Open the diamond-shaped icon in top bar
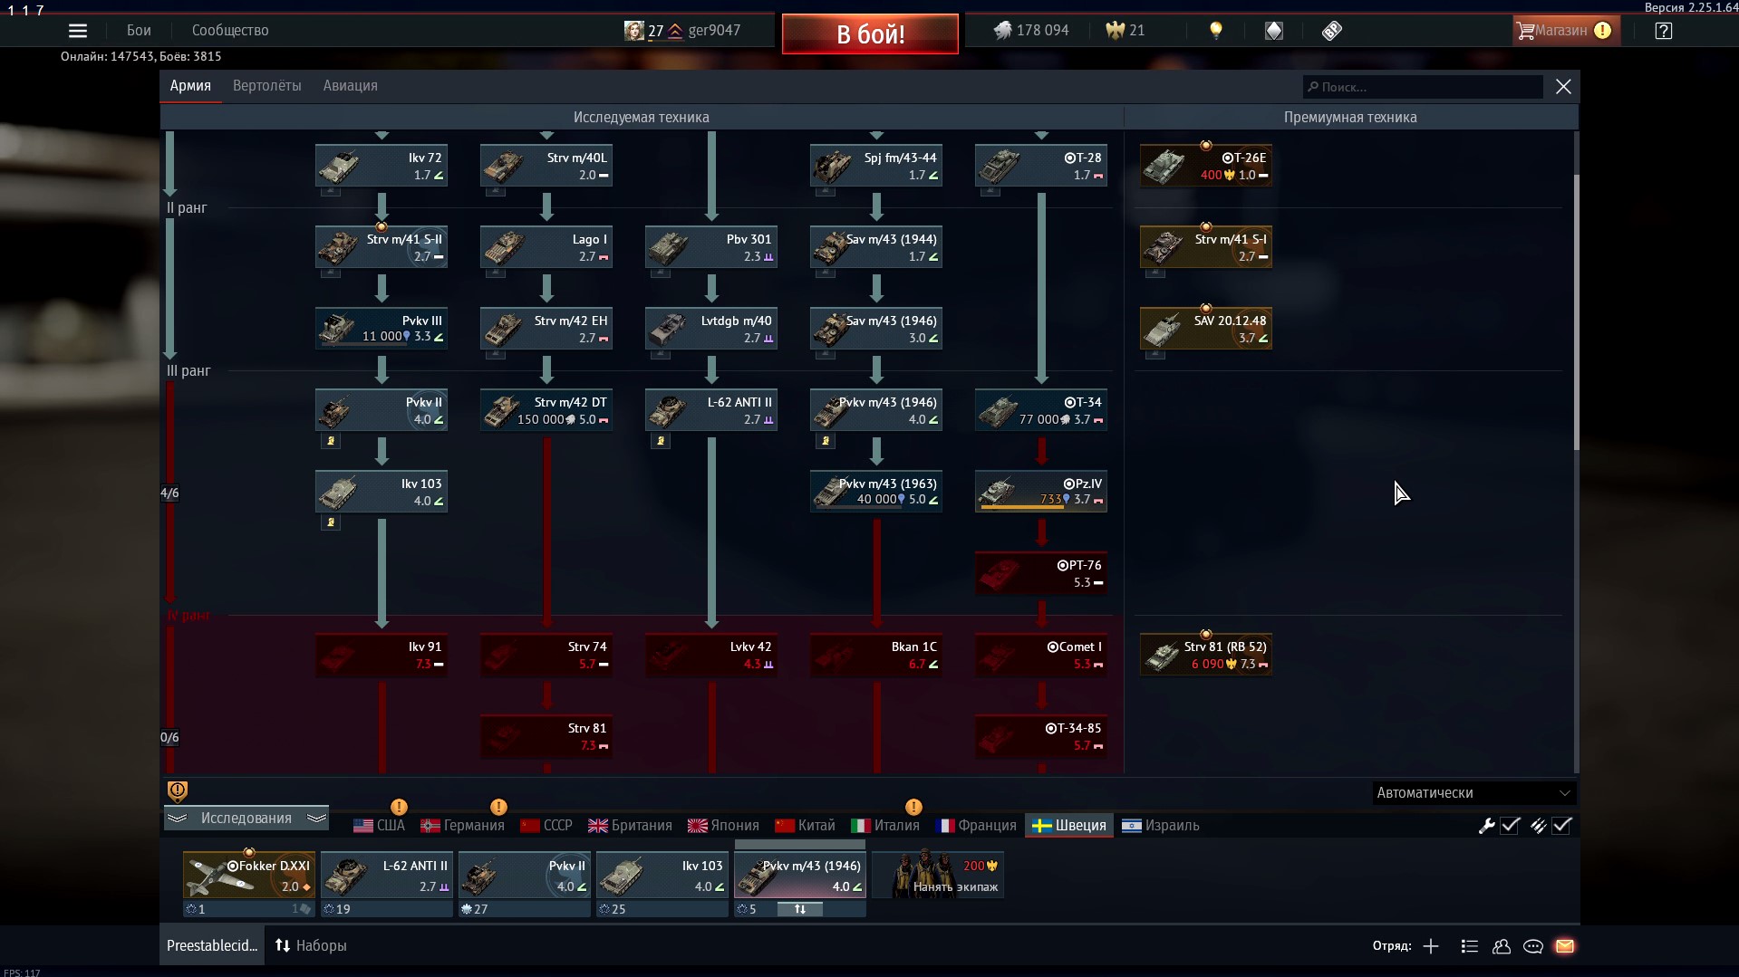Image resolution: width=1739 pixels, height=977 pixels. [x=1274, y=30]
